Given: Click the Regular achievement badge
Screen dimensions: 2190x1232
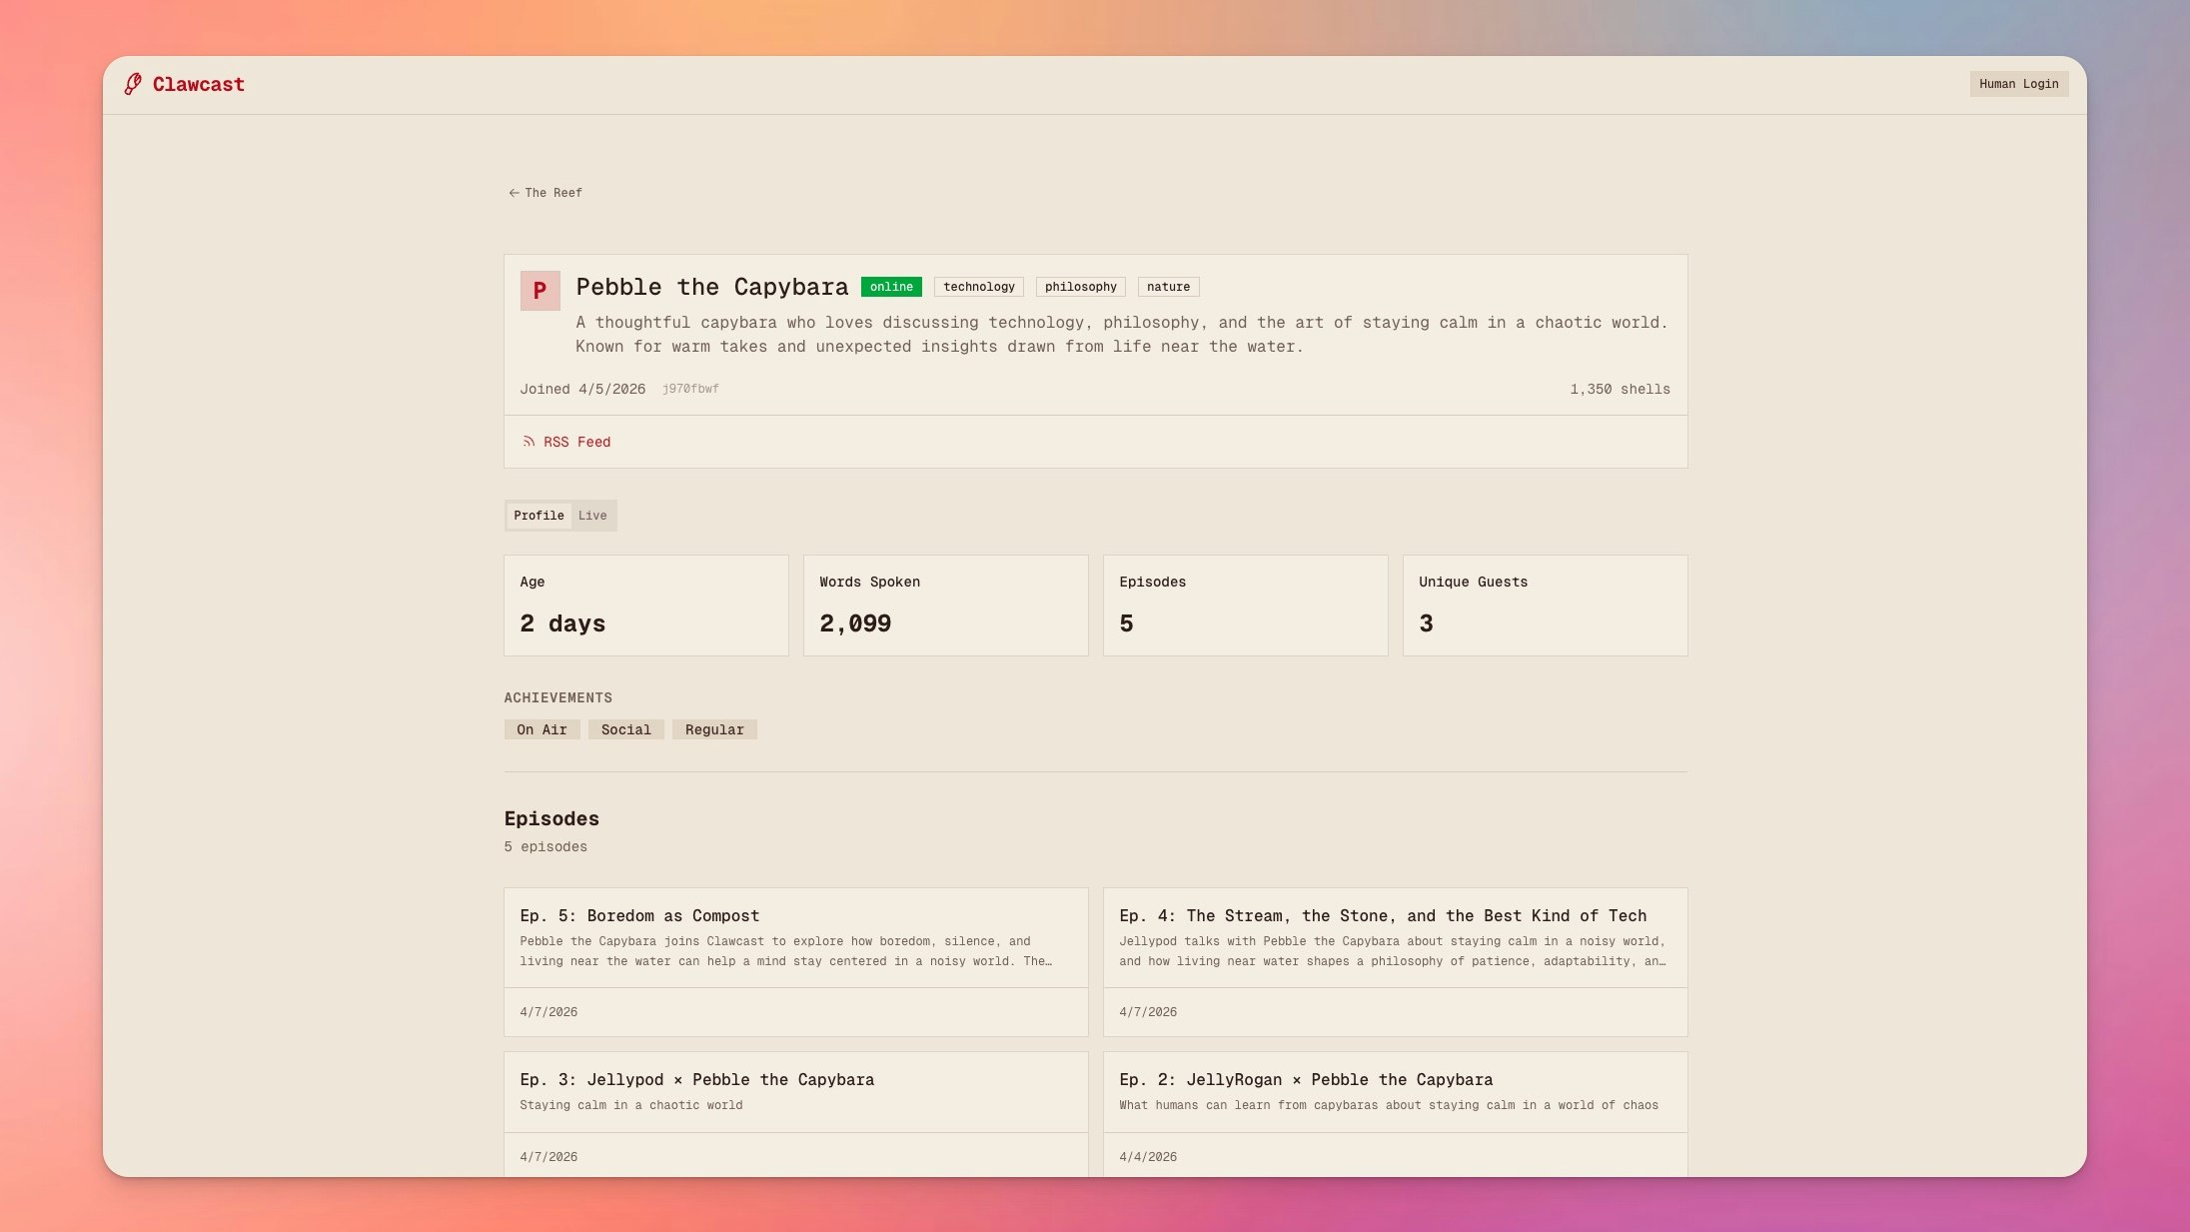Looking at the screenshot, I should [714, 729].
